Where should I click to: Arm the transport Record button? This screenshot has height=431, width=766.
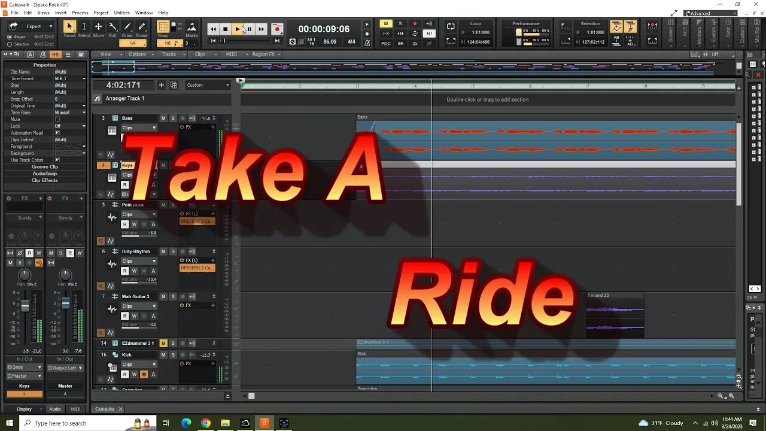277,29
